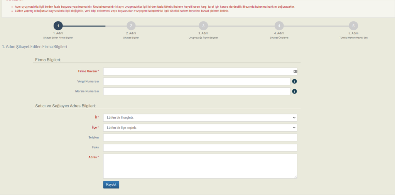Click the Adres textarea resize handle

coord(295,177)
